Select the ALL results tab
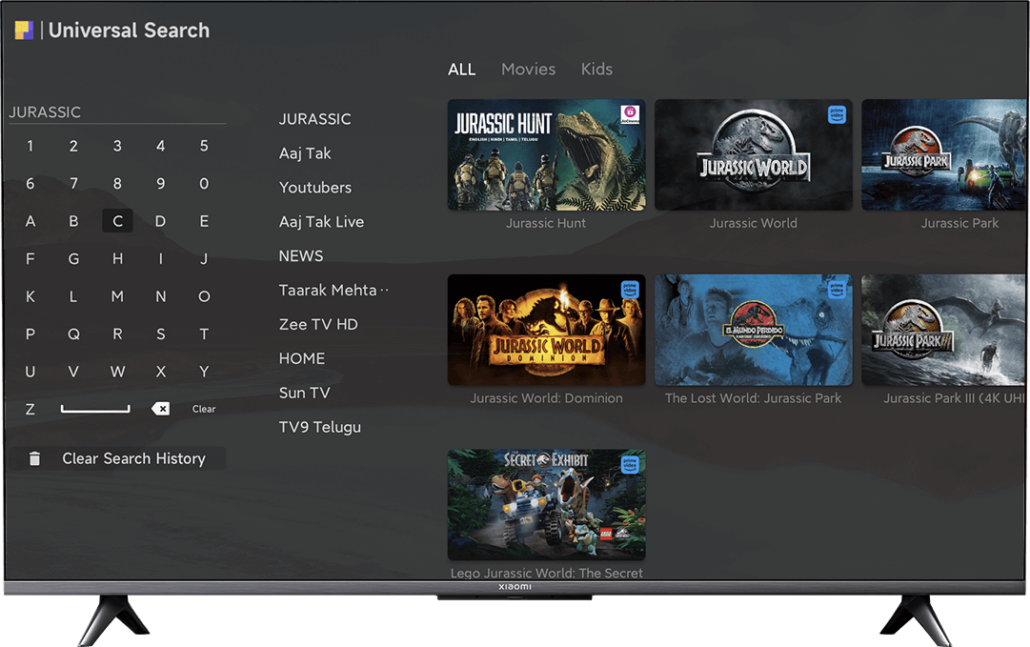This screenshot has width=1030, height=647. 462,70
